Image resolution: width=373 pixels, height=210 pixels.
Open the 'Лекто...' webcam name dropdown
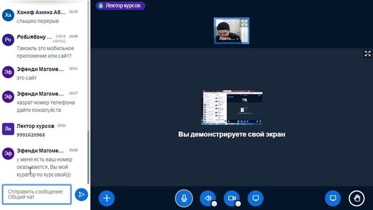pos(228,38)
